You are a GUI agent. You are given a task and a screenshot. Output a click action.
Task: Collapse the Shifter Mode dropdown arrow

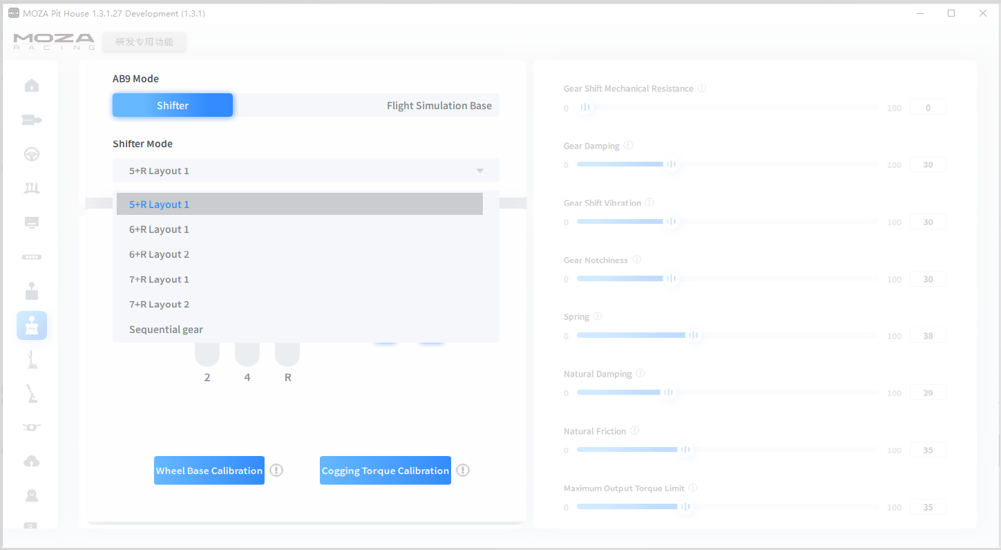pyautogui.click(x=480, y=171)
